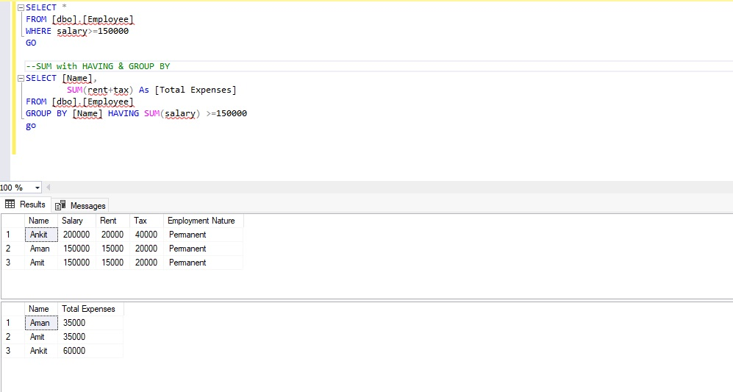Click the 60000 total expenses cell
733x392 pixels.
(90, 351)
